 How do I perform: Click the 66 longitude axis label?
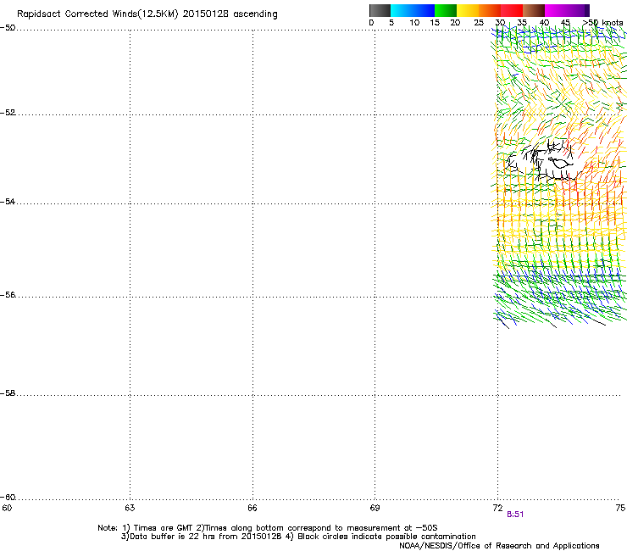coord(252,508)
